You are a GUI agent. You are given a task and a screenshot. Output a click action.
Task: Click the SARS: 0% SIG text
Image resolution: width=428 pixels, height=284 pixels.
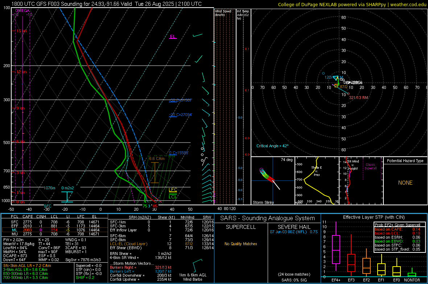(294, 280)
